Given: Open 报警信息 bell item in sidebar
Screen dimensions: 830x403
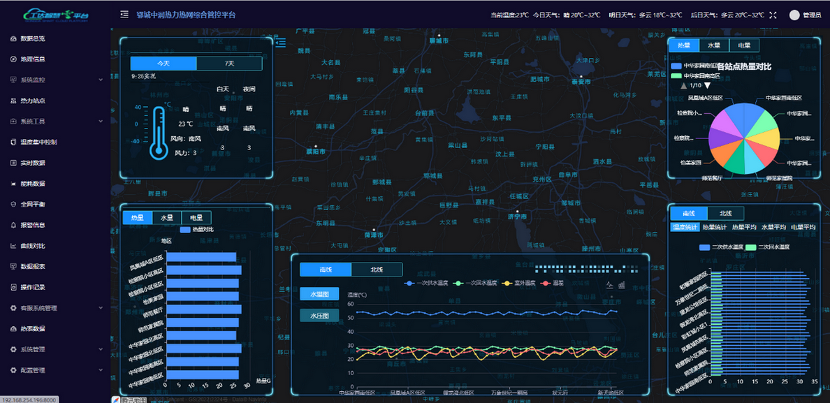Looking at the screenshot, I should (32, 225).
